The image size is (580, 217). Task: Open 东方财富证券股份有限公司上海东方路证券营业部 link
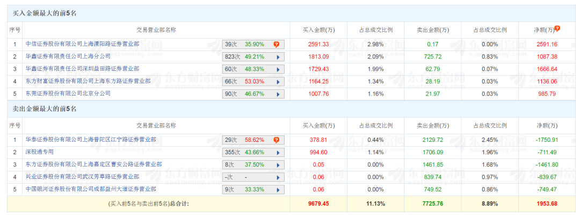click(x=88, y=81)
